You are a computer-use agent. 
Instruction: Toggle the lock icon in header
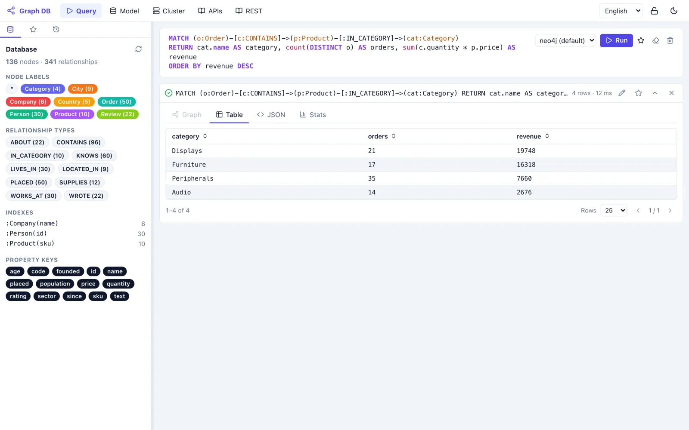tap(654, 11)
